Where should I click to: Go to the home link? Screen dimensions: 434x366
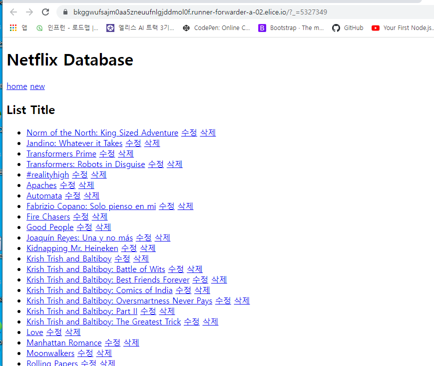17,86
